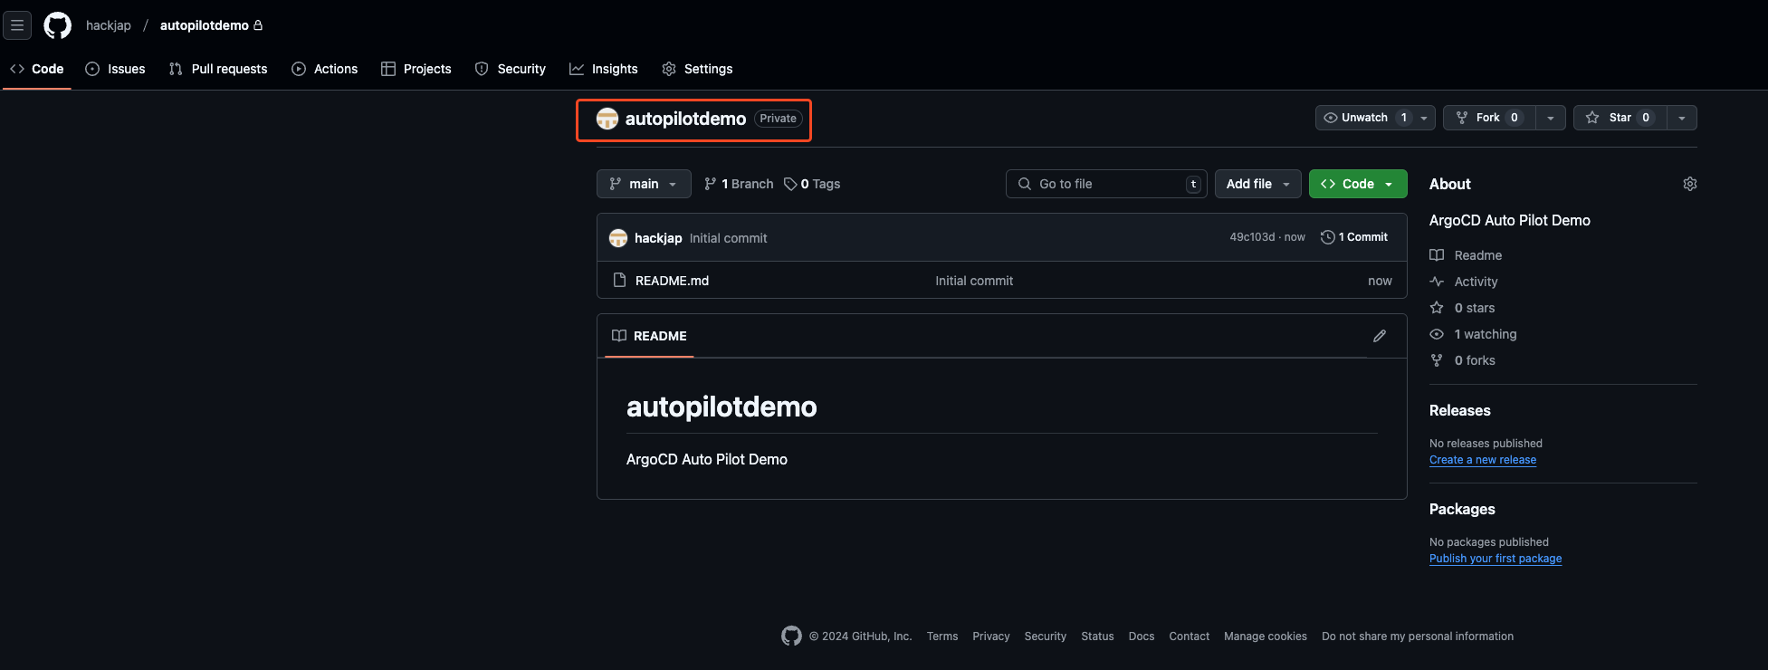
Task: Open the Readme link in About
Action: click(x=1466, y=255)
